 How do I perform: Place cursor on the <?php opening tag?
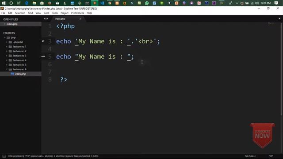pyautogui.click(x=65, y=26)
